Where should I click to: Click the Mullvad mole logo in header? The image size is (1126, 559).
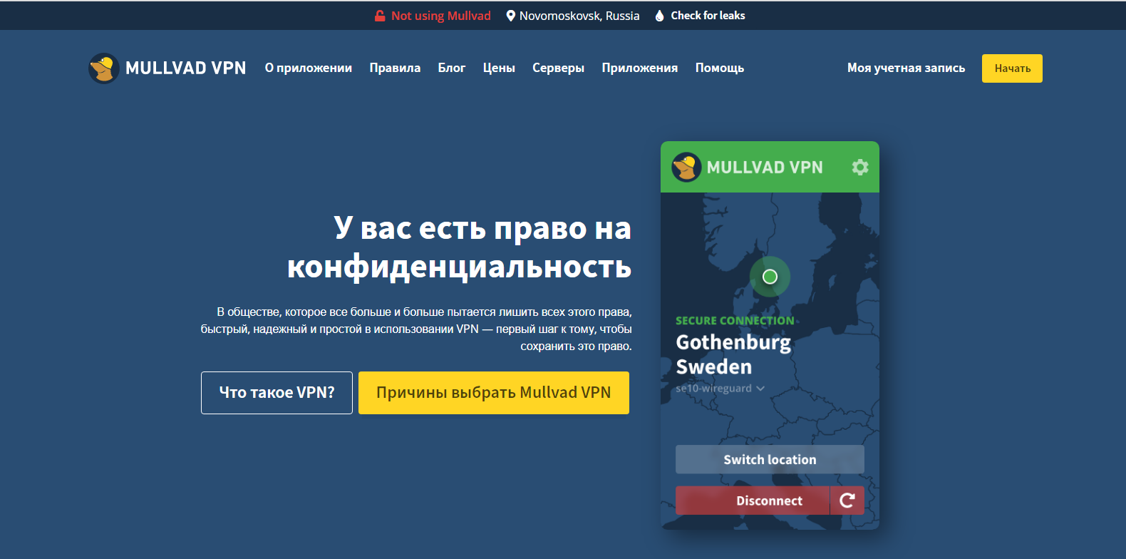pyautogui.click(x=103, y=68)
